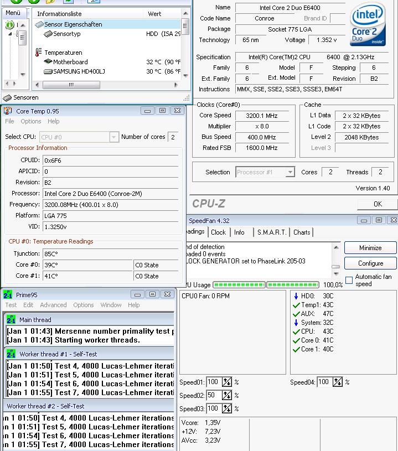This screenshot has height=451, width=398.
Task: Click the Sensor Eigenschaften chip icon
Action: tap(39, 24)
